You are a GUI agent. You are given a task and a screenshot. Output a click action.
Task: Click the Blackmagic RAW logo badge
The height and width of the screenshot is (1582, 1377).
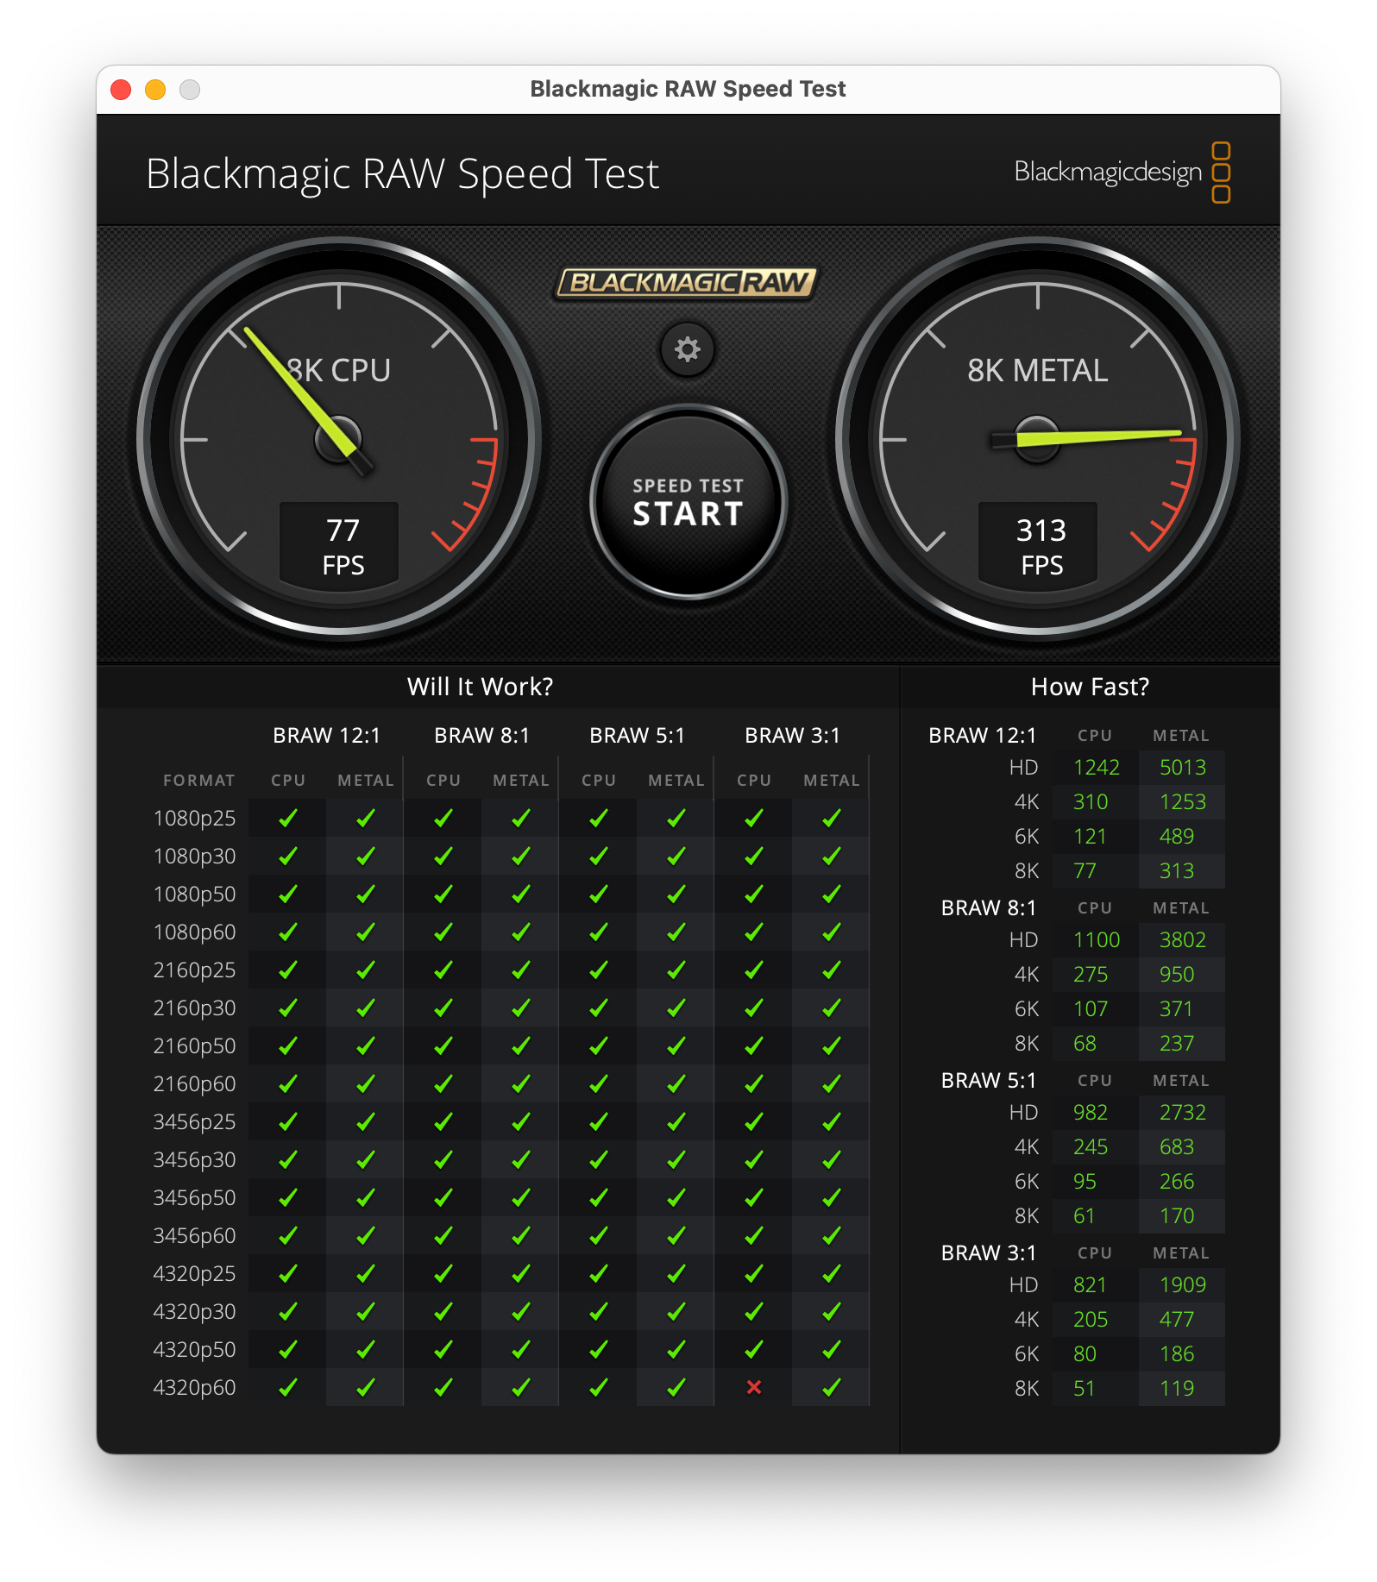685,282
